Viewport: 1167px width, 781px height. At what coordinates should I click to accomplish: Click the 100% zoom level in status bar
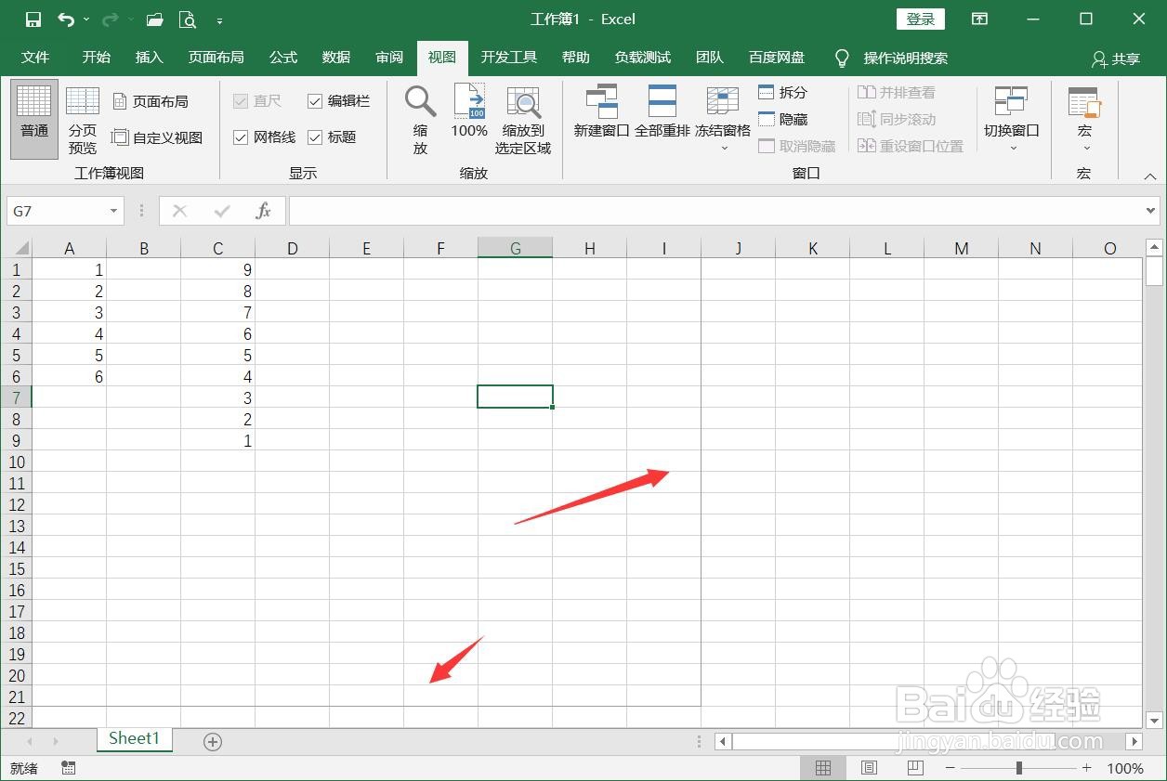1125,768
